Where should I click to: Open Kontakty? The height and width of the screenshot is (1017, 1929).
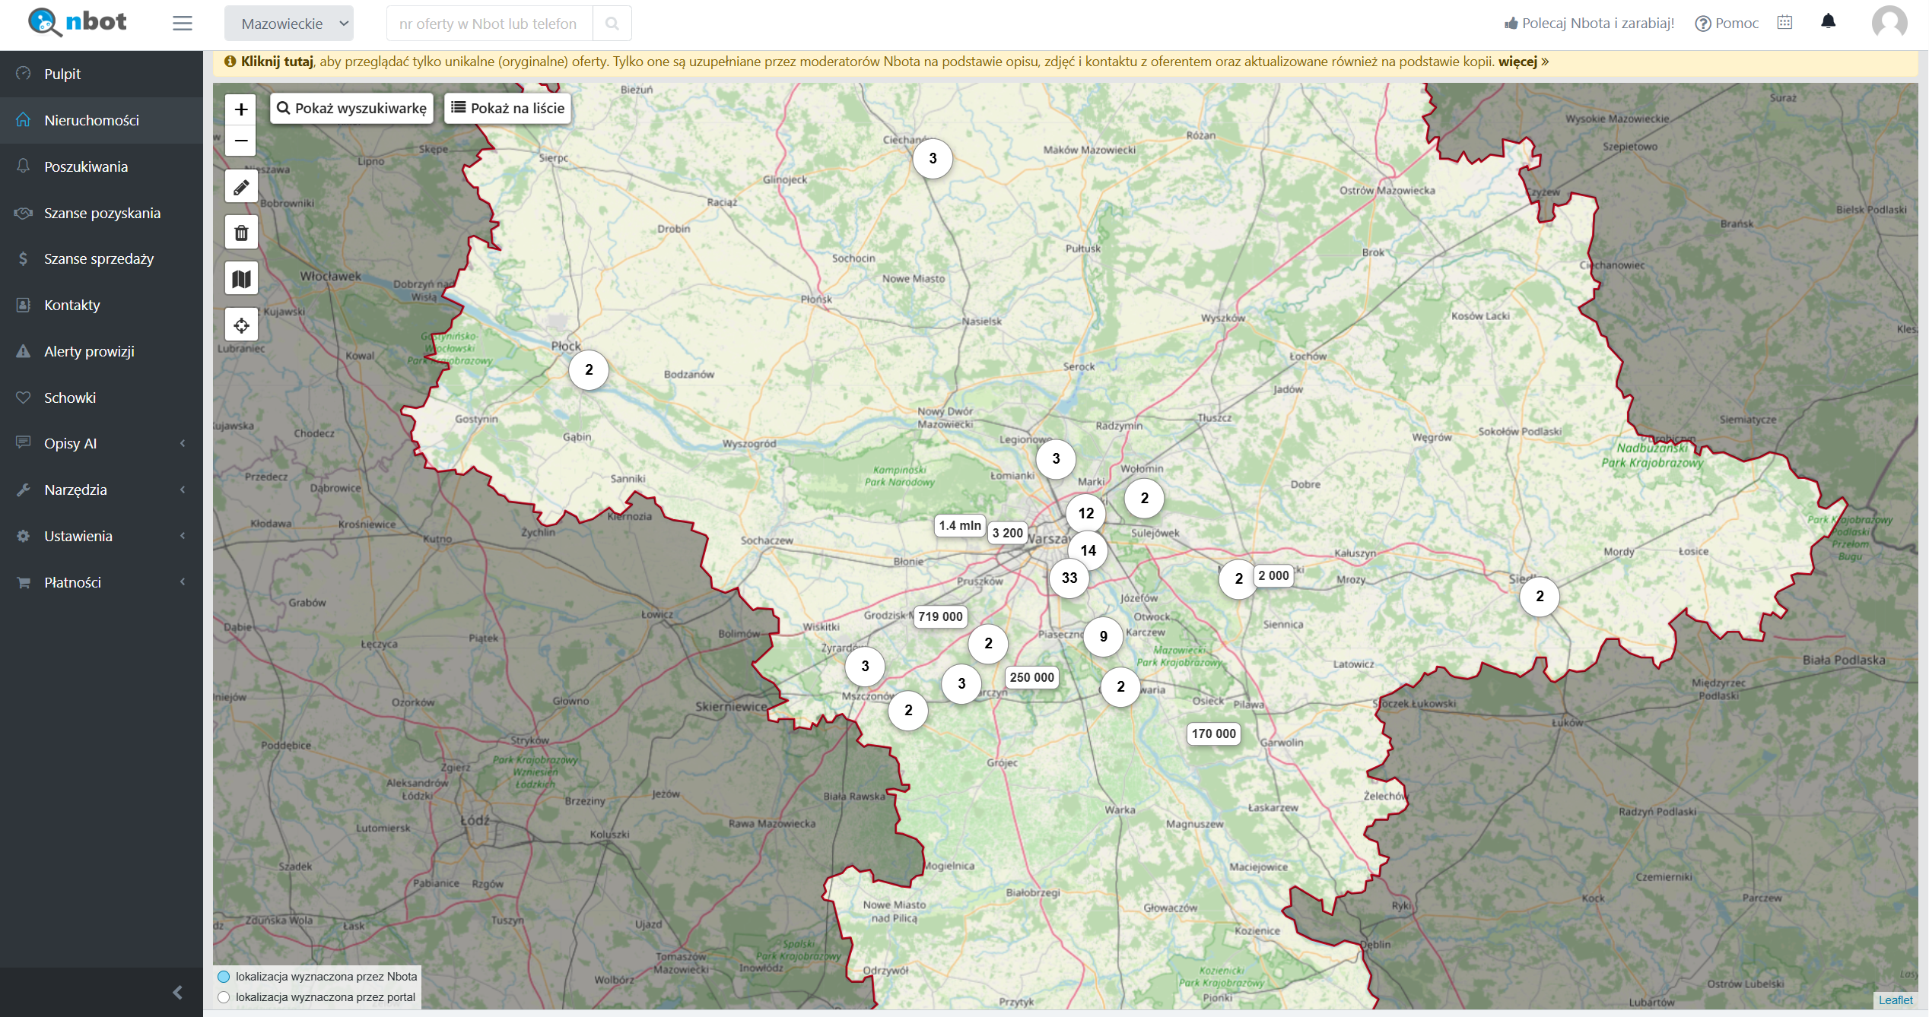(102, 305)
